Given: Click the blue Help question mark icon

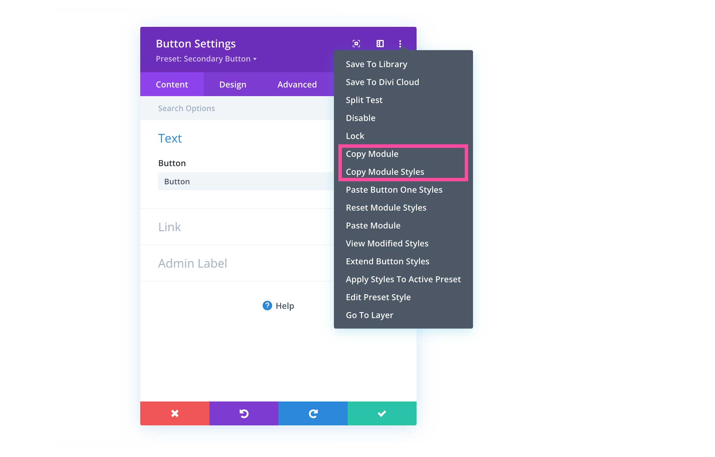Looking at the screenshot, I should 267,306.
